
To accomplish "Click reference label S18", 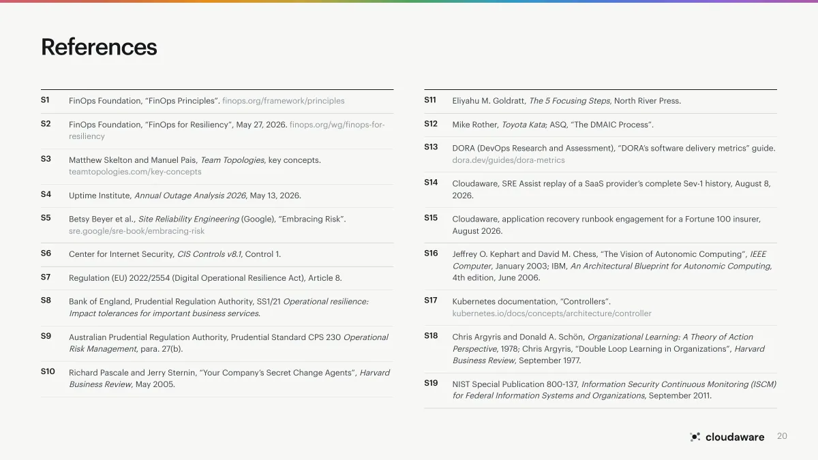I will coord(431,336).
